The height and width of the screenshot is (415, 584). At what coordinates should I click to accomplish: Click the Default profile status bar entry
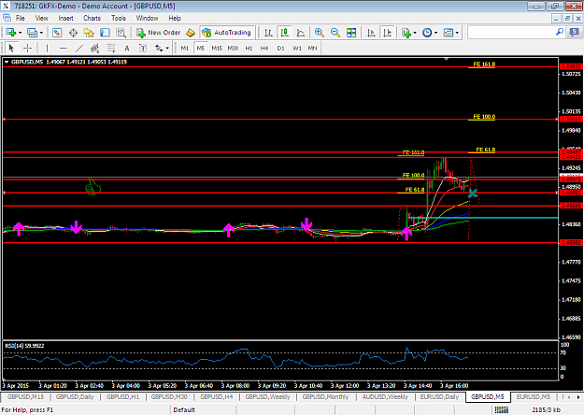tap(184, 409)
